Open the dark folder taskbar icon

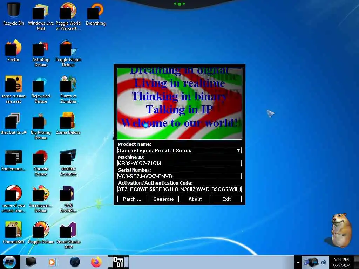point(31,262)
